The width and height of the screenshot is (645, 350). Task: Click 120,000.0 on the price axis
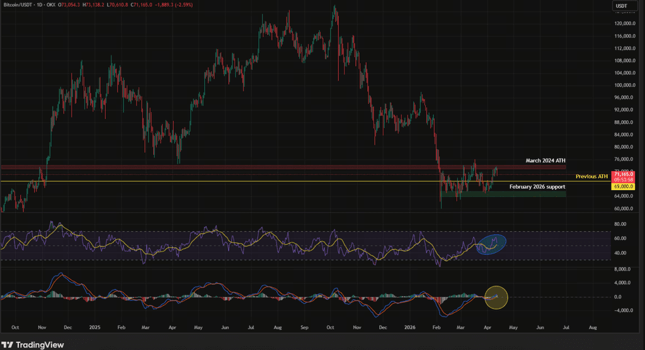point(625,23)
